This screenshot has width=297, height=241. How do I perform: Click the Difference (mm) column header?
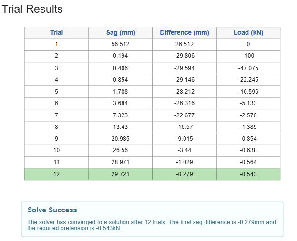coord(184,32)
